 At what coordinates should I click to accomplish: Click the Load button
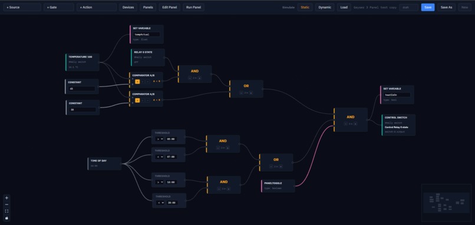coord(344,7)
